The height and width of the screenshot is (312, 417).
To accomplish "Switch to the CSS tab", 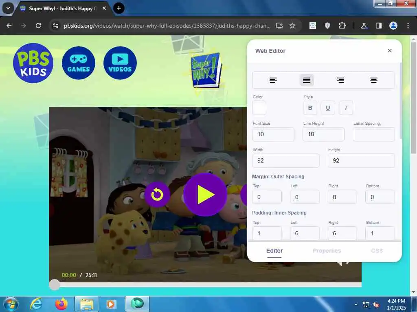I will click(377, 251).
